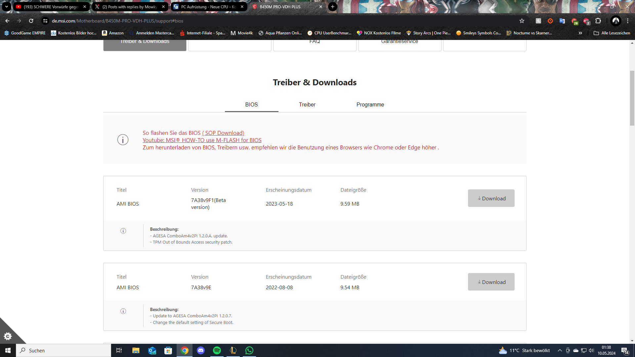
Task: Reload the MSI support page
Action: [31, 21]
